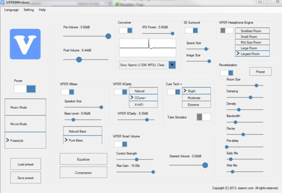Click the Load preset button
Screen dimensions: 282x193
click(x=26, y=164)
